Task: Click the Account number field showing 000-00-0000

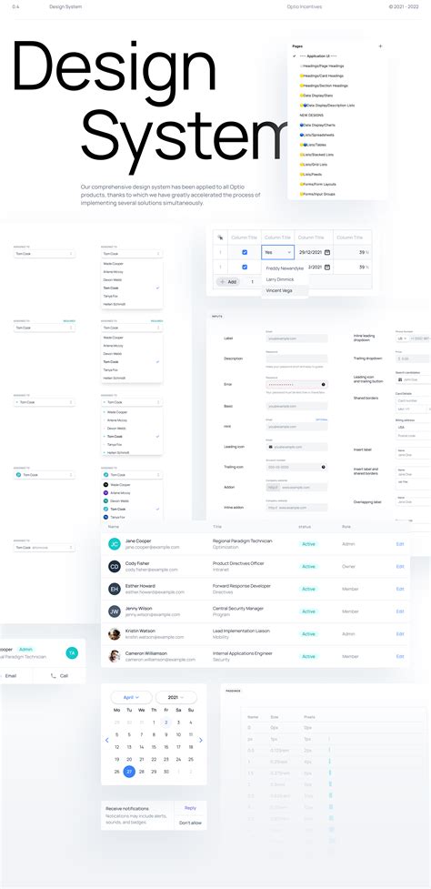Action: point(296,467)
